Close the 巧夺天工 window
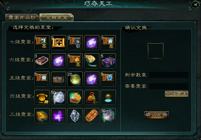This screenshot has width=201, height=140. coord(195,5)
